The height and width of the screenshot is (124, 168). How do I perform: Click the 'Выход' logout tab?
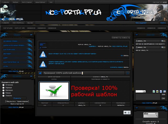[x=30, y=23]
